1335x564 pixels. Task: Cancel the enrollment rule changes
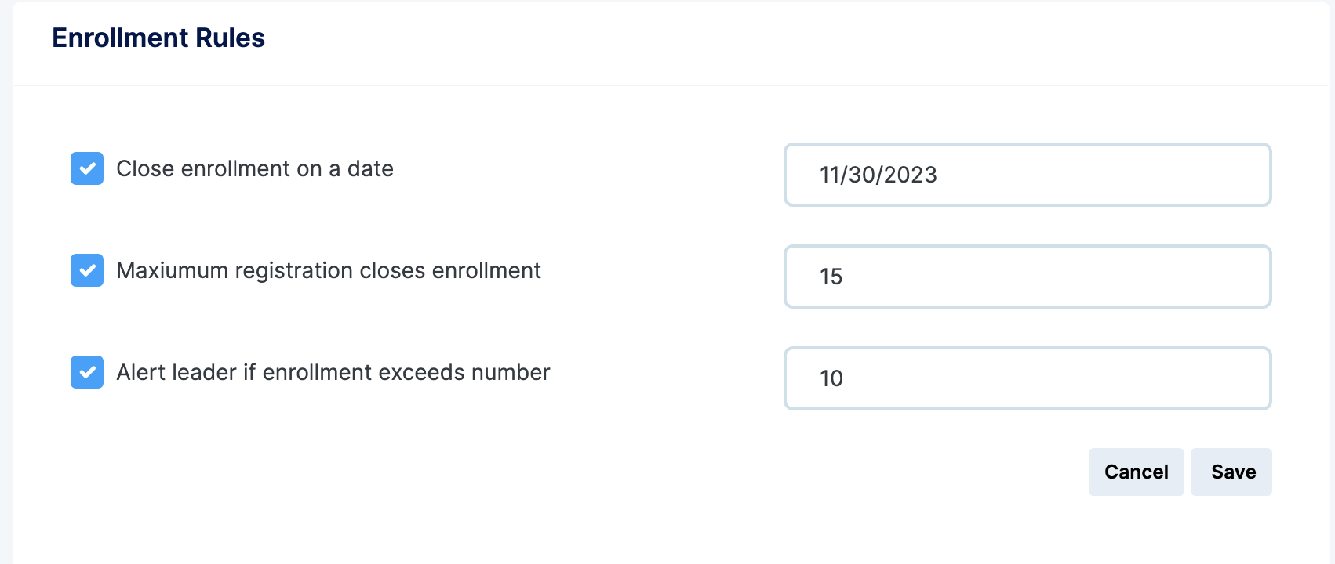(1137, 472)
